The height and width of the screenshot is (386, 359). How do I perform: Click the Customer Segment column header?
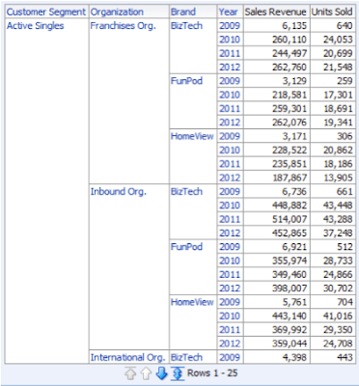[x=46, y=12]
